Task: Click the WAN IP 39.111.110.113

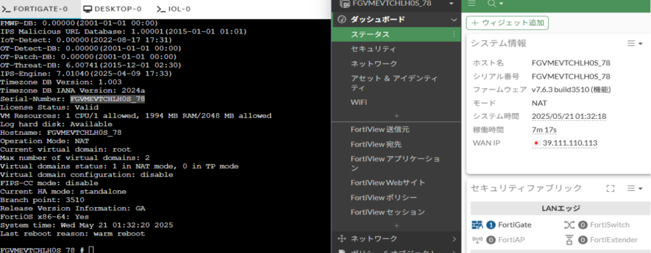Action: pyautogui.click(x=570, y=143)
